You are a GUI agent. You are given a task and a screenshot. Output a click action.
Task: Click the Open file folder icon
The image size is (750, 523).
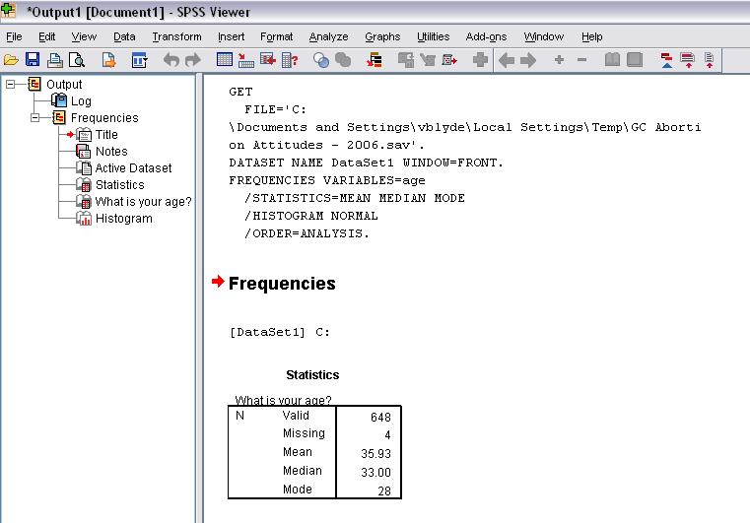(x=11, y=61)
